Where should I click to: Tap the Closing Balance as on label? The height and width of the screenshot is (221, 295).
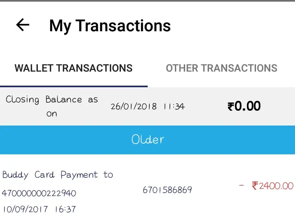coord(52,106)
